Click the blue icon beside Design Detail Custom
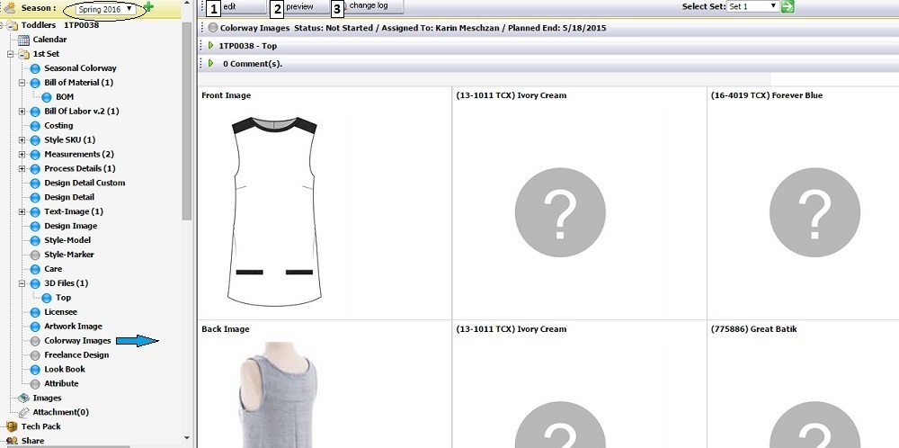899x448 pixels. pyautogui.click(x=35, y=183)
